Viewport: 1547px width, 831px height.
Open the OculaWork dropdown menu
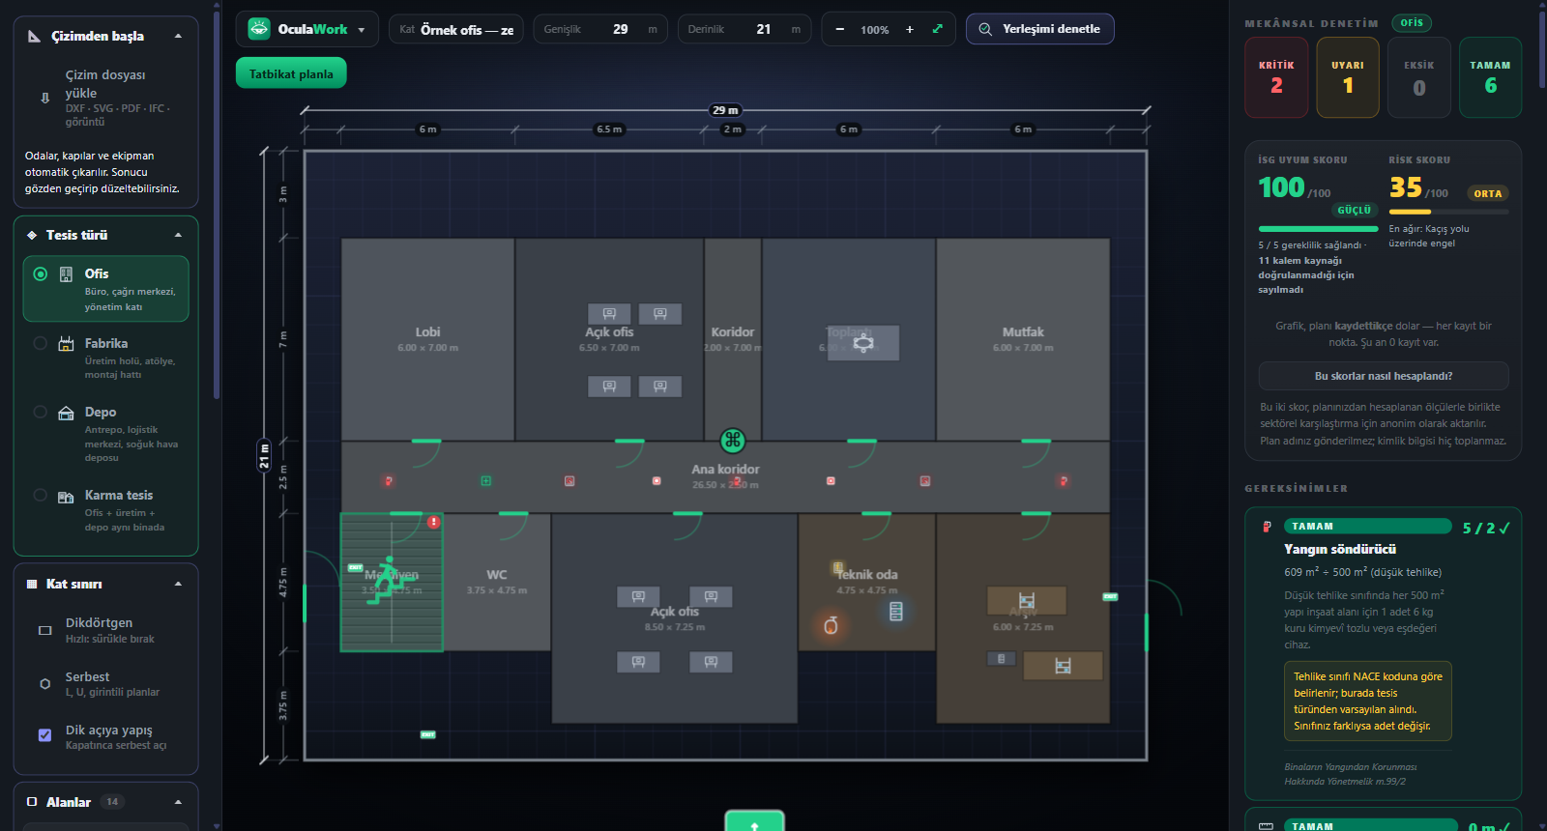307,29
